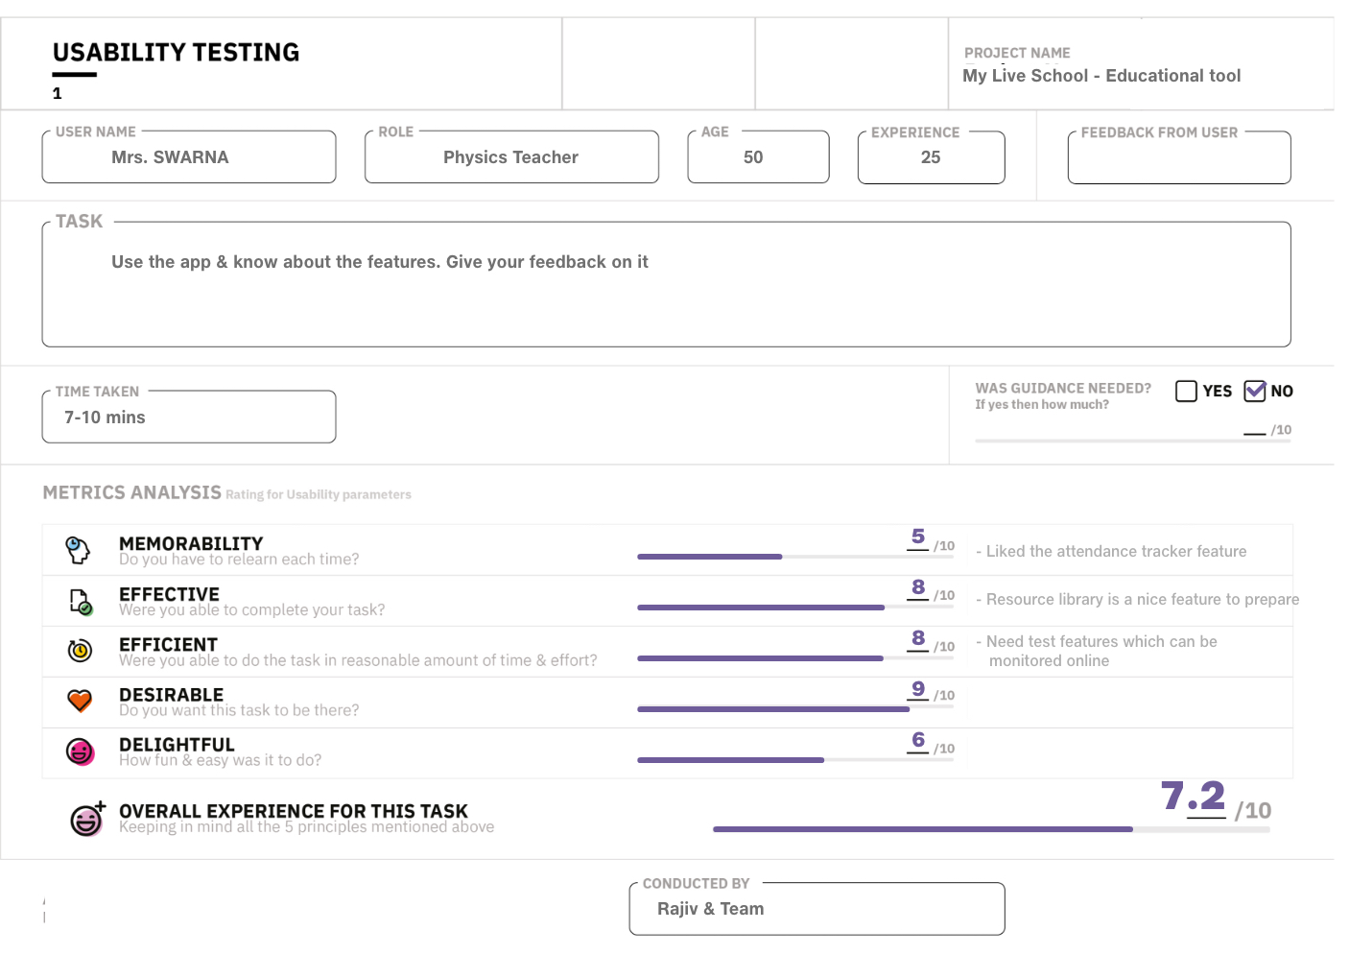Click the Role field showing Physics Teacher
1349x978 pixels.
(x=511, y=157)
